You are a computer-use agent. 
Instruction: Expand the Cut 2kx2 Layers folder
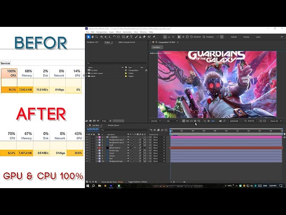pos(86,73)
